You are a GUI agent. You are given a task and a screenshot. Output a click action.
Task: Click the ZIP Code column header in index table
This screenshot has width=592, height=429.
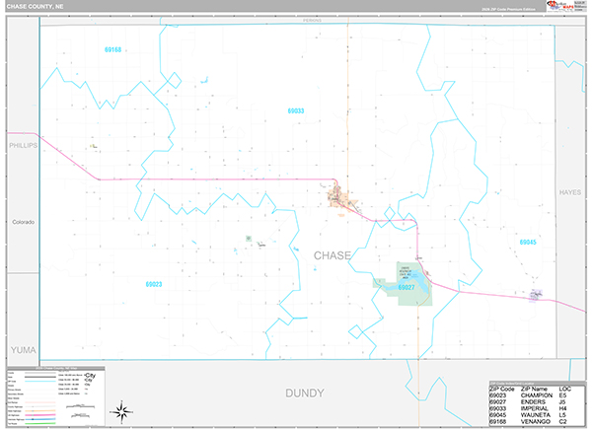[x=502, y=389]
